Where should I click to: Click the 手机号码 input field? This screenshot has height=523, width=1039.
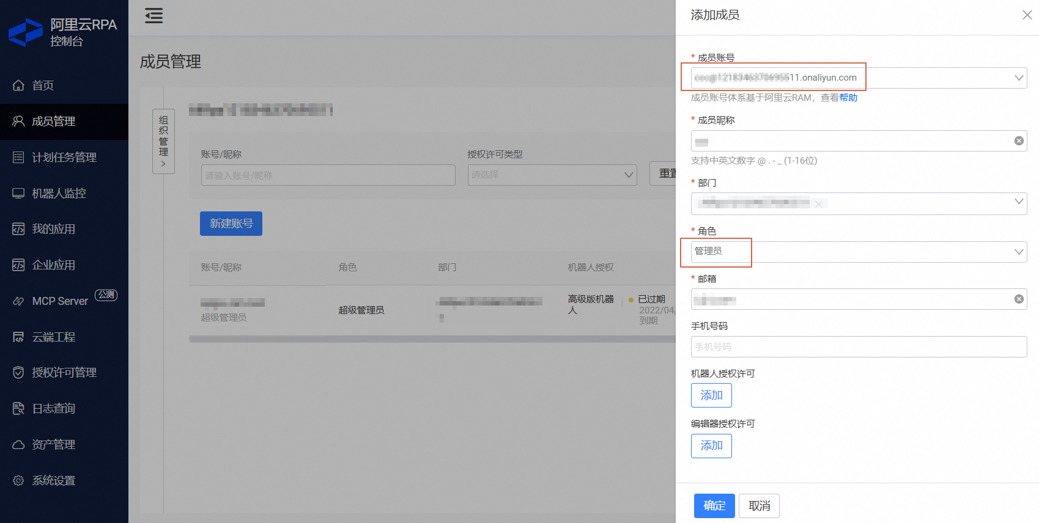click(x=859, y=346)
